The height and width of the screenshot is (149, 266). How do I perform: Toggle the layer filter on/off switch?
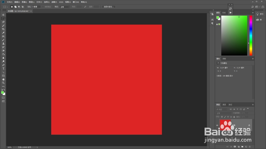[248, 109]
